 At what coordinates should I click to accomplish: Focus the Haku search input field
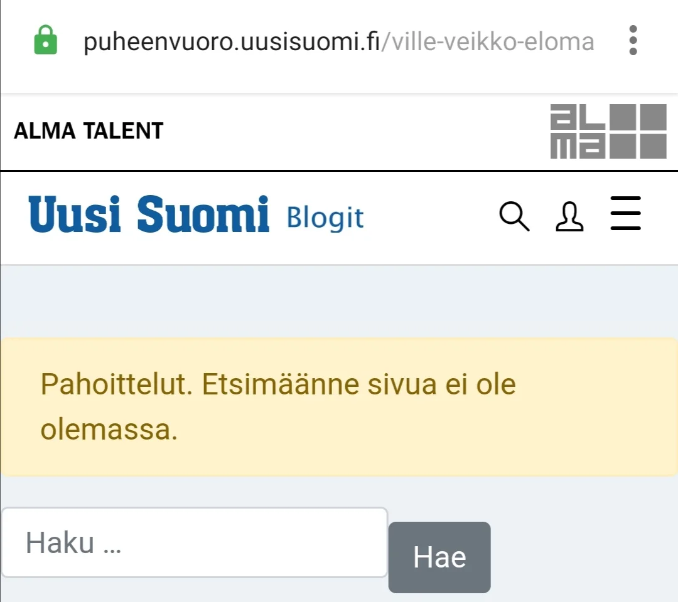(195, 542)
